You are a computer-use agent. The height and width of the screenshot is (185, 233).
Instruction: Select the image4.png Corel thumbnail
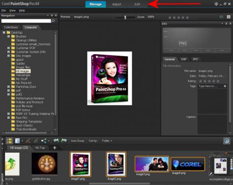pyautogui.click(x=188, y=164)
